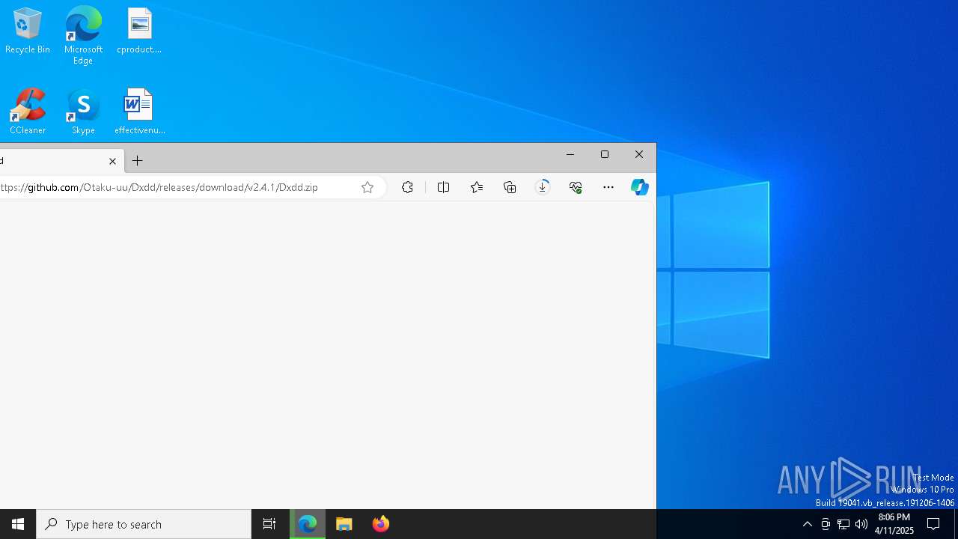Open the clock and date flyout

[894, 524]
